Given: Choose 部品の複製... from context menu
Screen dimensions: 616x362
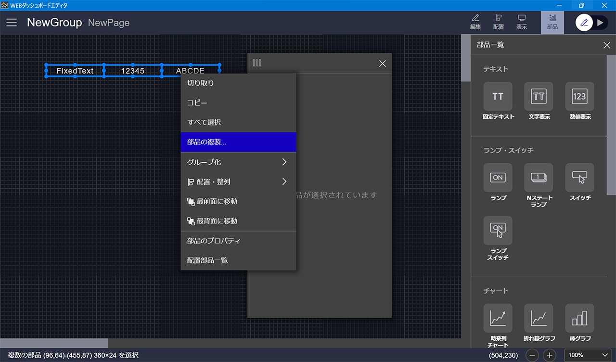Looking at the screenshot, I should coord(238,142).
